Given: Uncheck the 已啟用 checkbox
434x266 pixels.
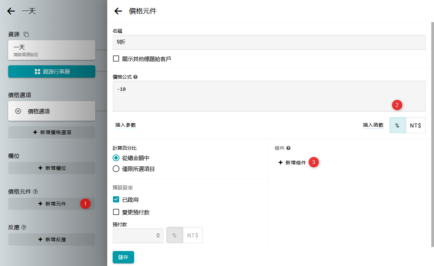Looking at the screenshot, I should (116, 199).
